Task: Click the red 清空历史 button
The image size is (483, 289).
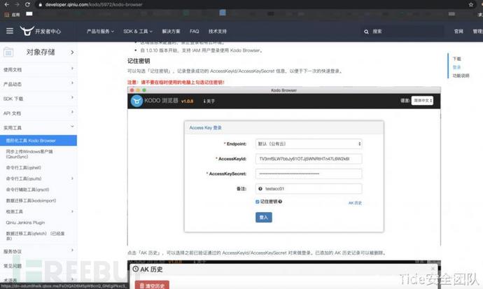Action: 152,285
